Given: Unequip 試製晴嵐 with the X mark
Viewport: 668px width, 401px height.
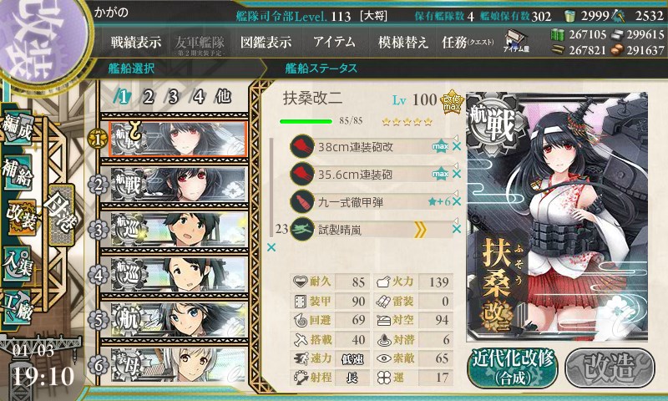Looking at the screenshot, I should (457, 229).
